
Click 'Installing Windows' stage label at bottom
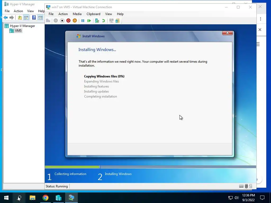click(118, 174)
